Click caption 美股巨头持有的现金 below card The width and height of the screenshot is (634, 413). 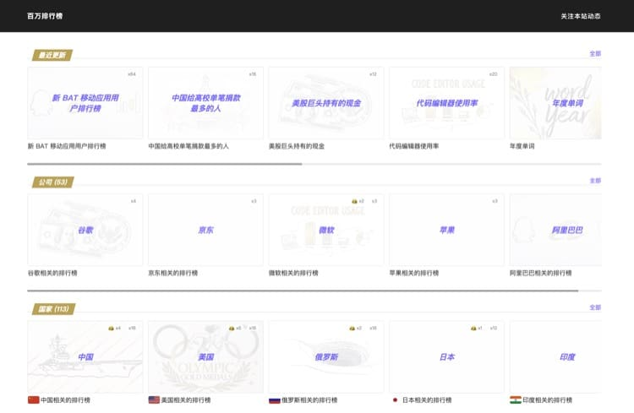pos(297,146)
